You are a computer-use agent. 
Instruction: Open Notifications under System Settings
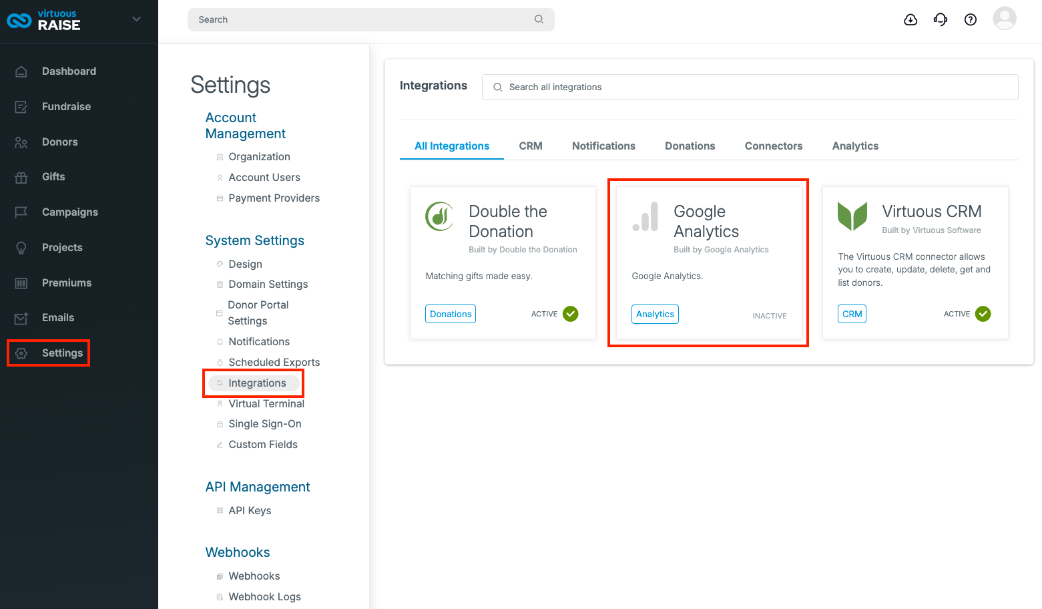259,342
